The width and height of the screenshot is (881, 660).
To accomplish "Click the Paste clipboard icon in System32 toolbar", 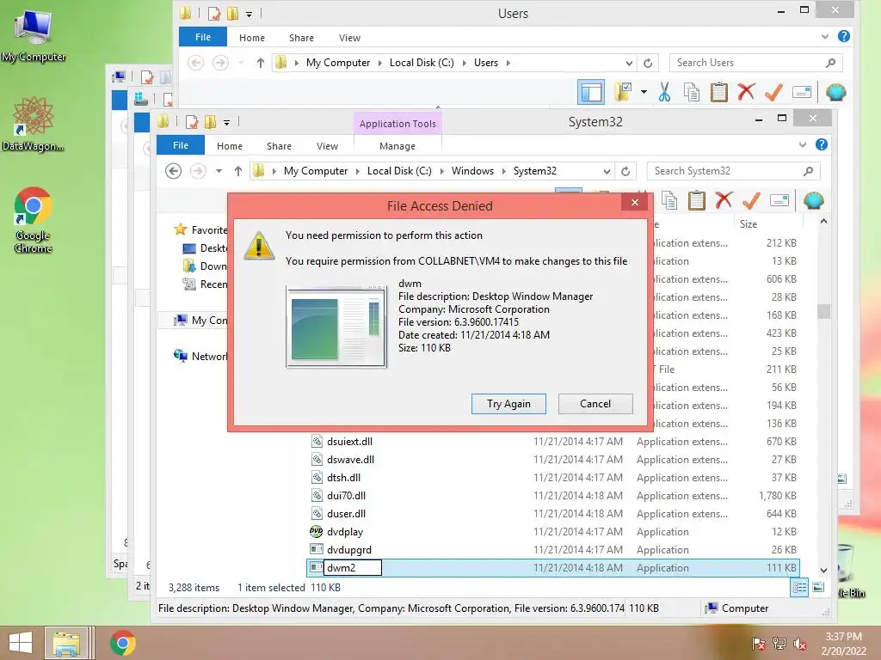I will click(x=697, y=200).
